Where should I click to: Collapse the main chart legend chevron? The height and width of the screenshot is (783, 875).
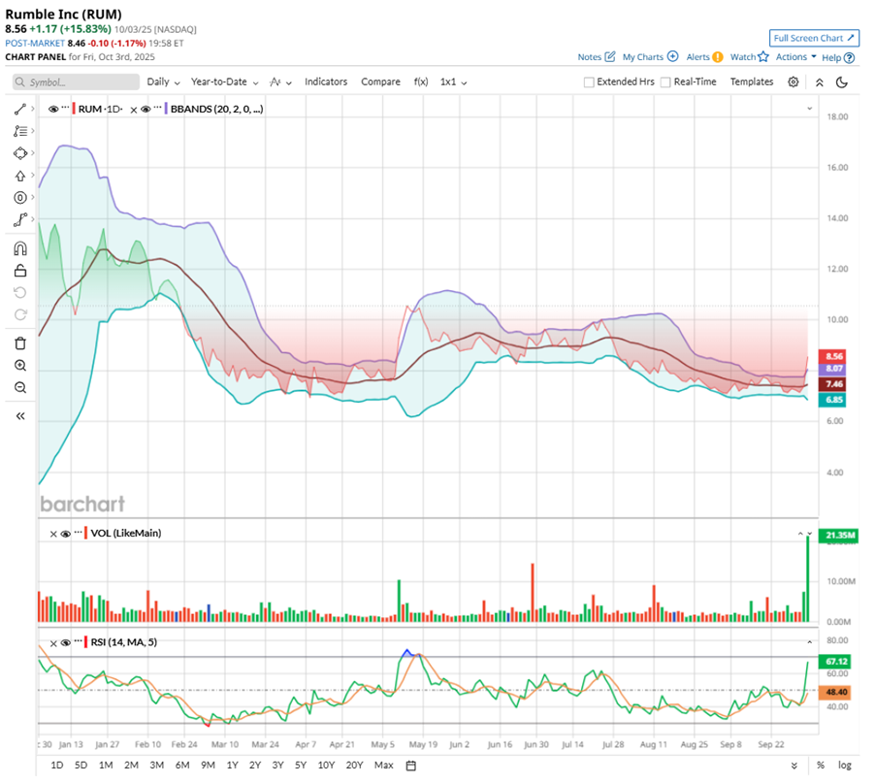coord(810,109)
